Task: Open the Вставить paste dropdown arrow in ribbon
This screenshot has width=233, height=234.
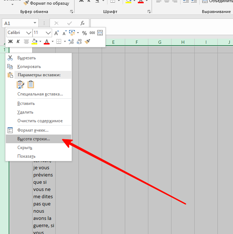Action: (13, 4)
